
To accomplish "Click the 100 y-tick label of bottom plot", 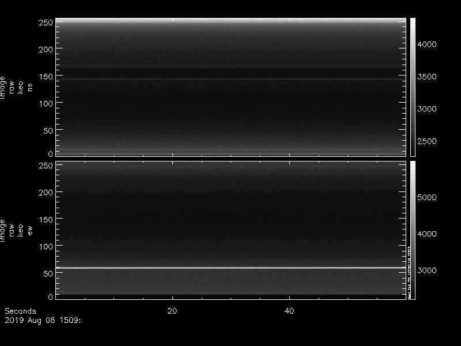I will click(x=46, y=246).
